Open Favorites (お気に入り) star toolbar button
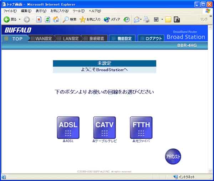Viewport: 214px width, 181px height. pyautogui.click(x=90, y=20)
